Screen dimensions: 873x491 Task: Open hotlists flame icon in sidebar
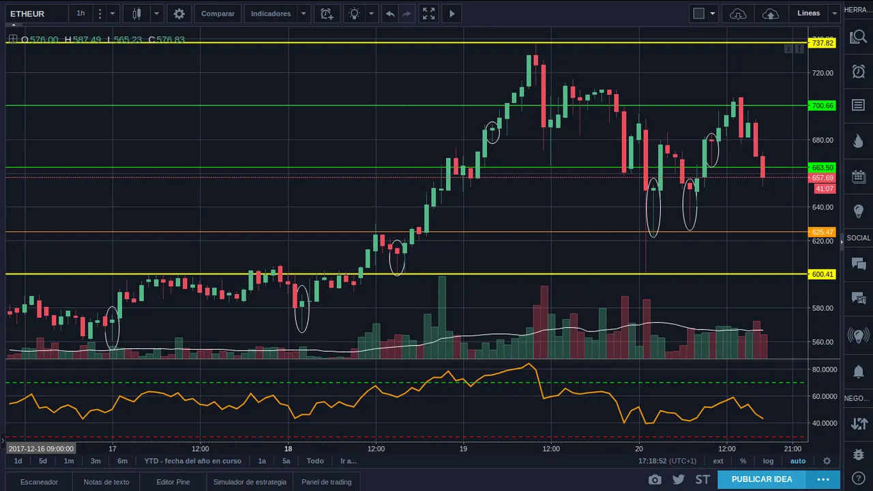click(x=859, y=140)
